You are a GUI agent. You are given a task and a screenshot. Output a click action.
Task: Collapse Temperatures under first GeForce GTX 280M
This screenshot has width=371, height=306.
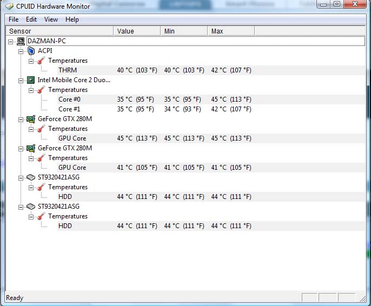[31, 129]
